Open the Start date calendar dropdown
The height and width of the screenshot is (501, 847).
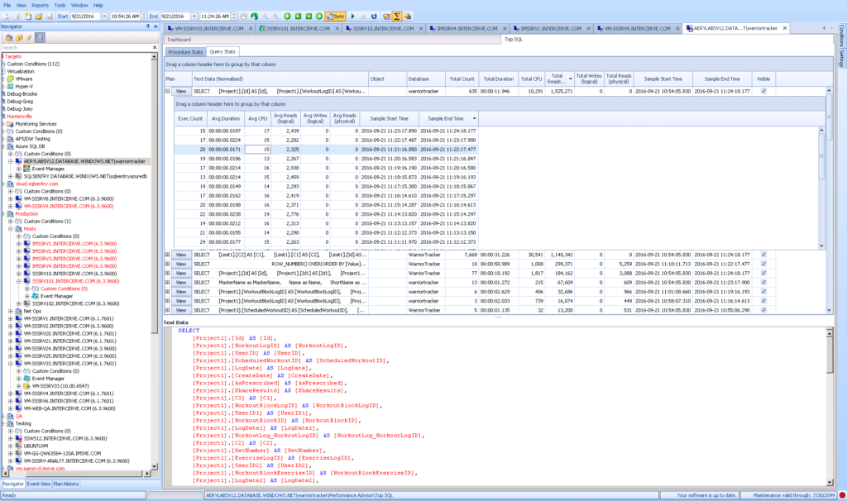105,14
